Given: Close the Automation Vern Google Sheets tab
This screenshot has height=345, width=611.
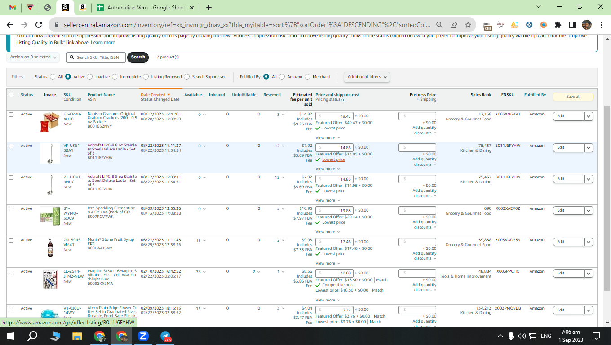Looking at the screenshot, I should (192, 8).
